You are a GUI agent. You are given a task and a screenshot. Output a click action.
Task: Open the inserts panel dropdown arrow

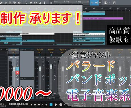tap(31, 50)
